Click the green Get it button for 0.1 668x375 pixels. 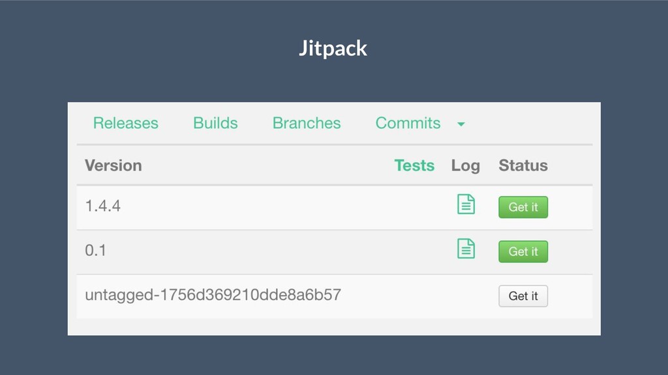click(523, 251)
